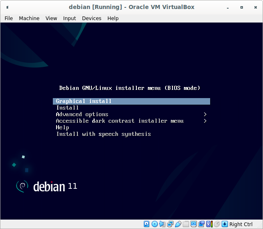Viewport: 263px width, 229px height.
Task: Open the installer Help entry
Action: click(x=62, y=128)
